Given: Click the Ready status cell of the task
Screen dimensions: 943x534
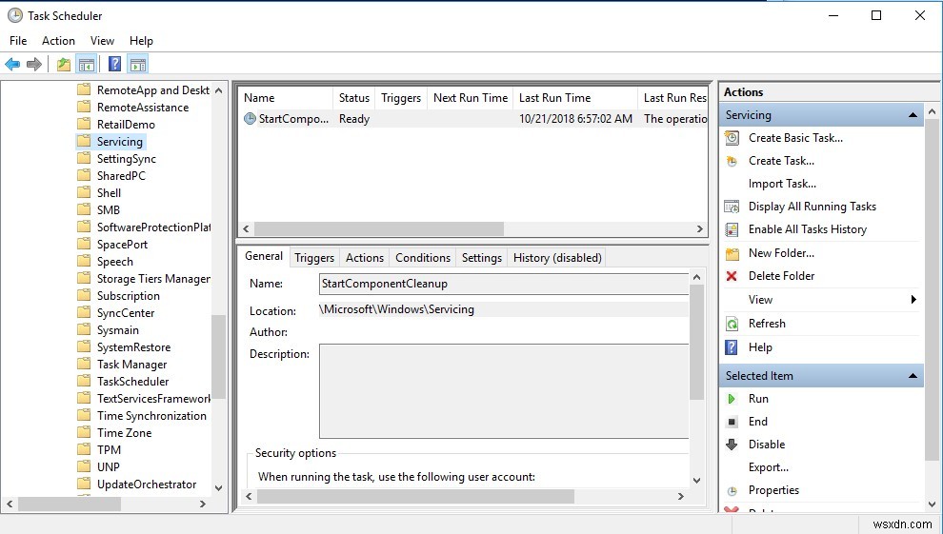Looking at the screenshot, I should pyautogui.click(x=353, y=119).
